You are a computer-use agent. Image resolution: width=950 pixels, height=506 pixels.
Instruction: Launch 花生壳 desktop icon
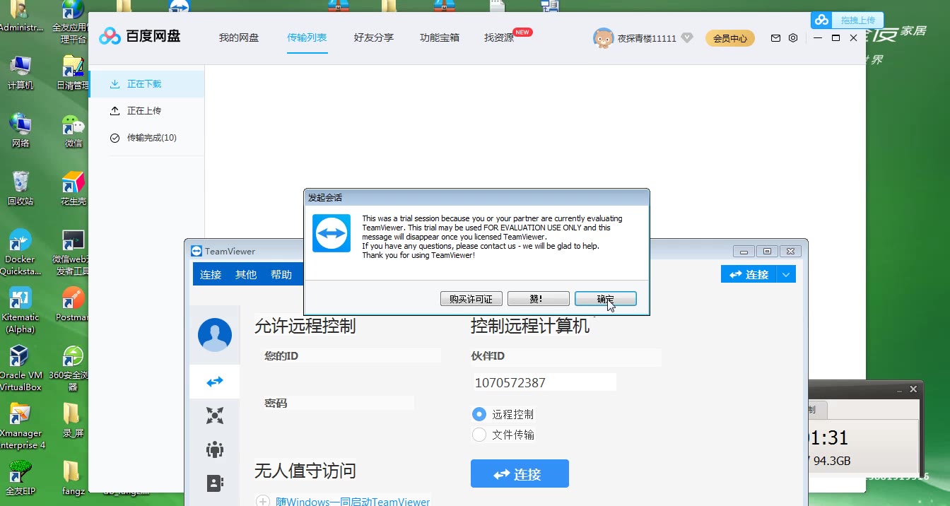coord(74,189)
